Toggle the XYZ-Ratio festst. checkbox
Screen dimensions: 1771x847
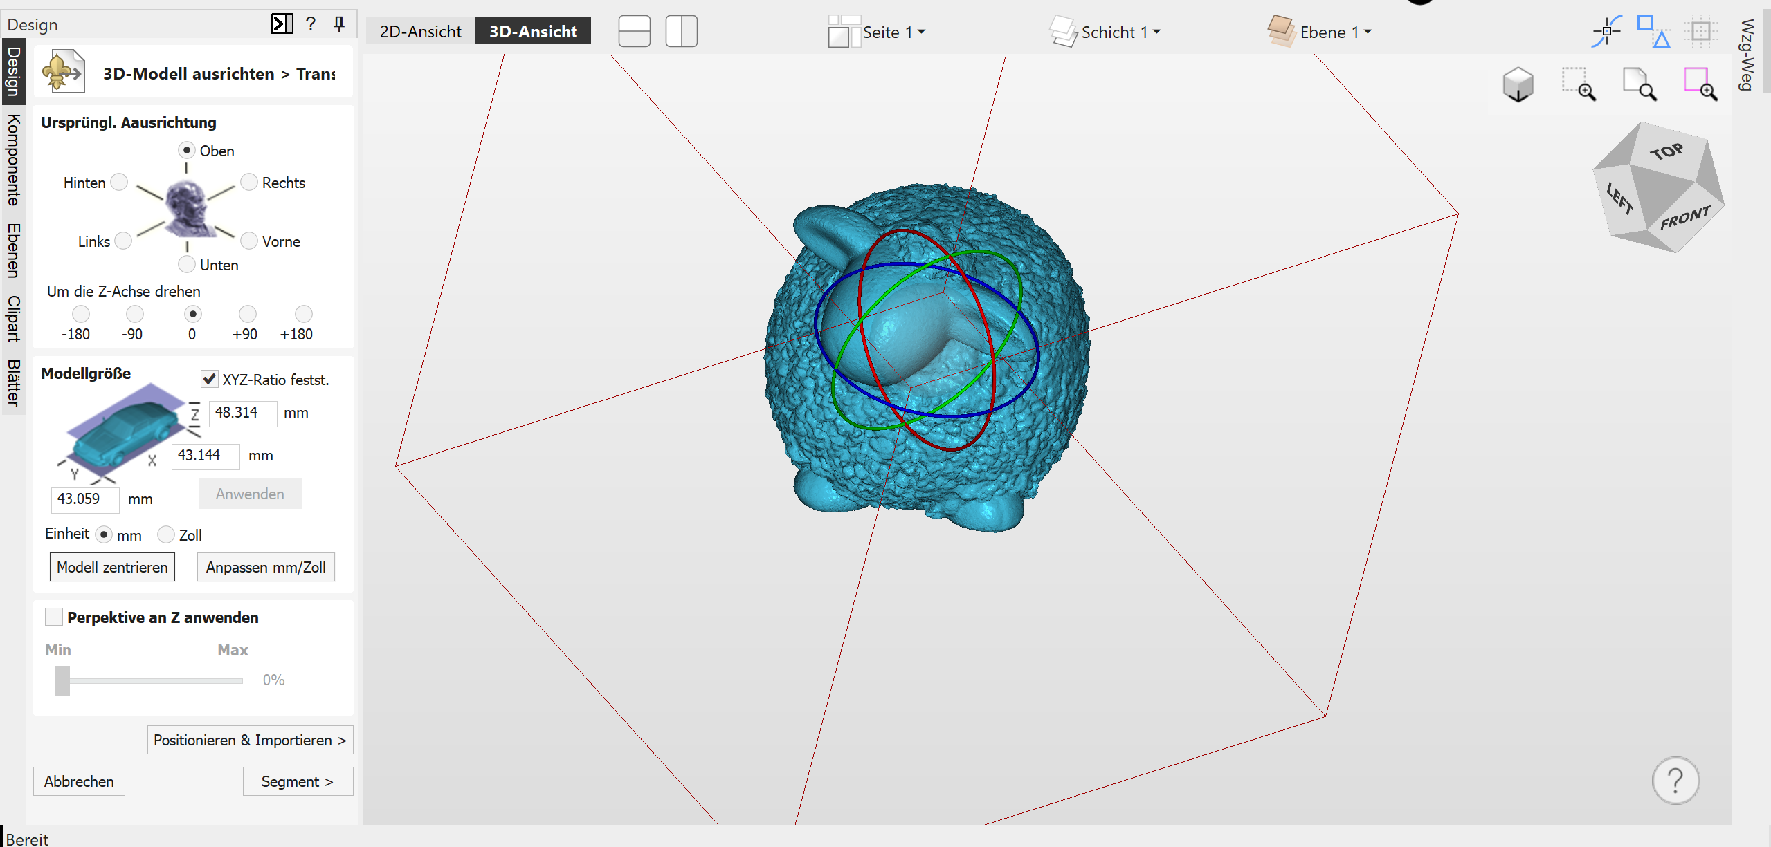coord(209,379)
